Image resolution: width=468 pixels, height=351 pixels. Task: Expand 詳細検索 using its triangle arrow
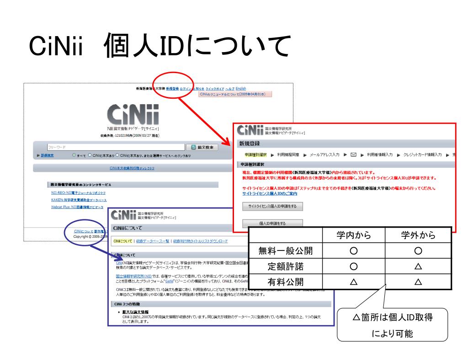point(38,155)
